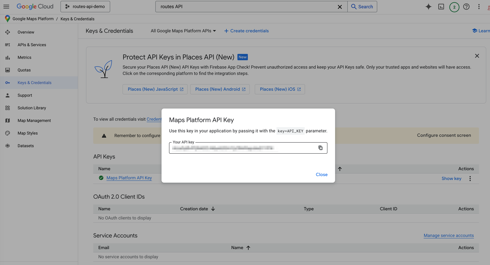This screenshot has height=265, width=490.
Task: Click the Solution Library grid icon
Action: pos(8,108)
